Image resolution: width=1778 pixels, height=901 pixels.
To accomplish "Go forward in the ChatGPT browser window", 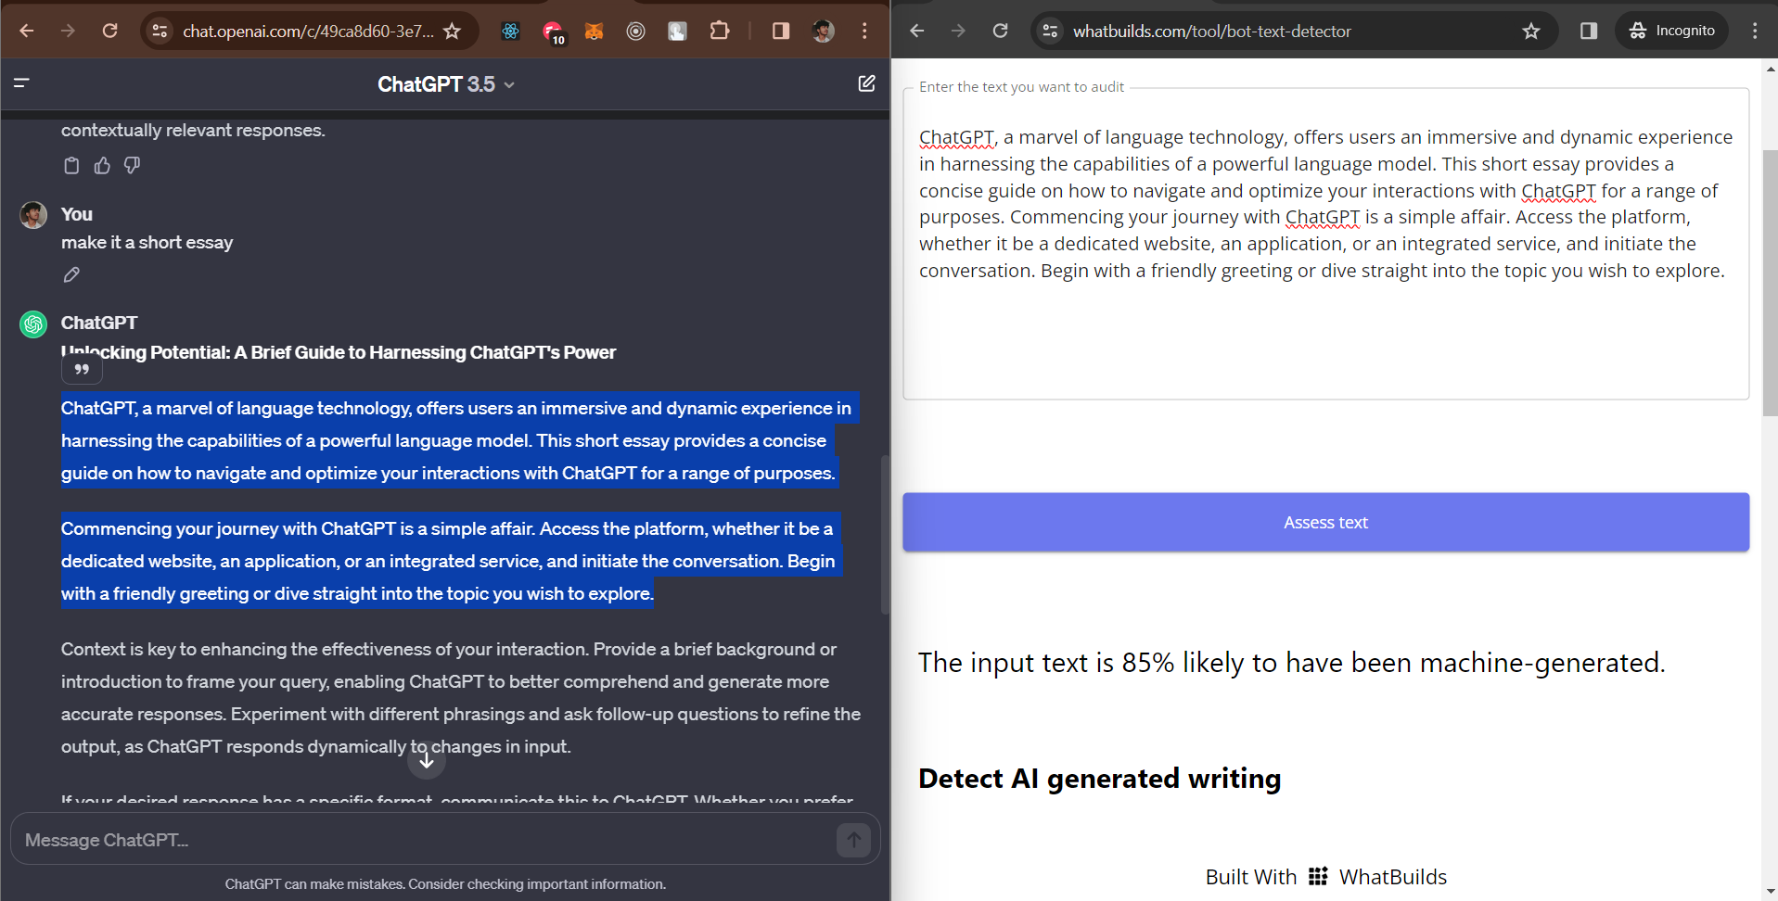I will 68,31.
